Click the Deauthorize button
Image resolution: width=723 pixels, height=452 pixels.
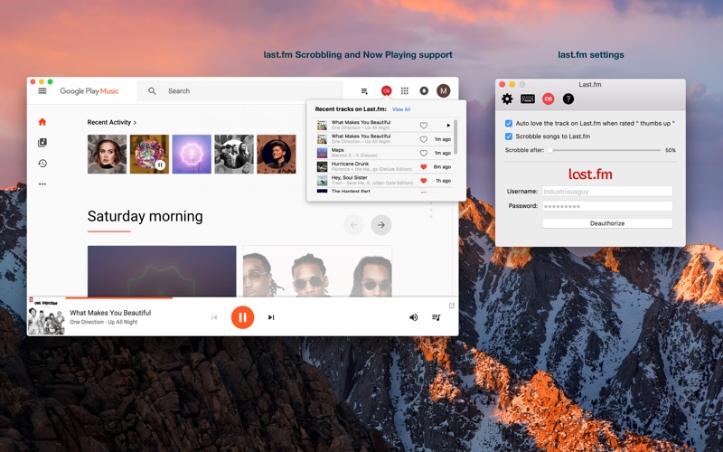607,223
